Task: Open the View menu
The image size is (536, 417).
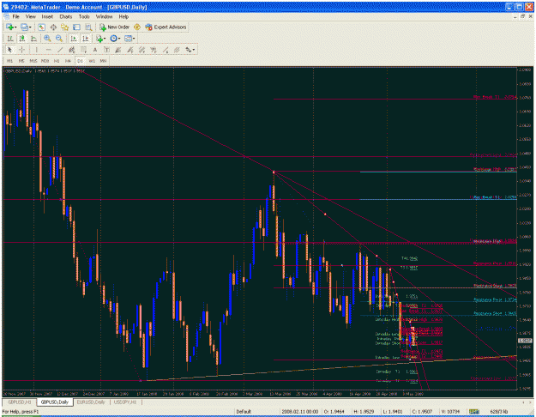Action: [x=30, y=16]
